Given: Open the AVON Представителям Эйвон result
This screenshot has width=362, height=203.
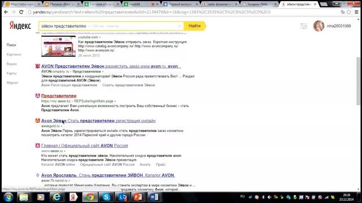Looking at the screenshot, I should click(x=111, y=67).
